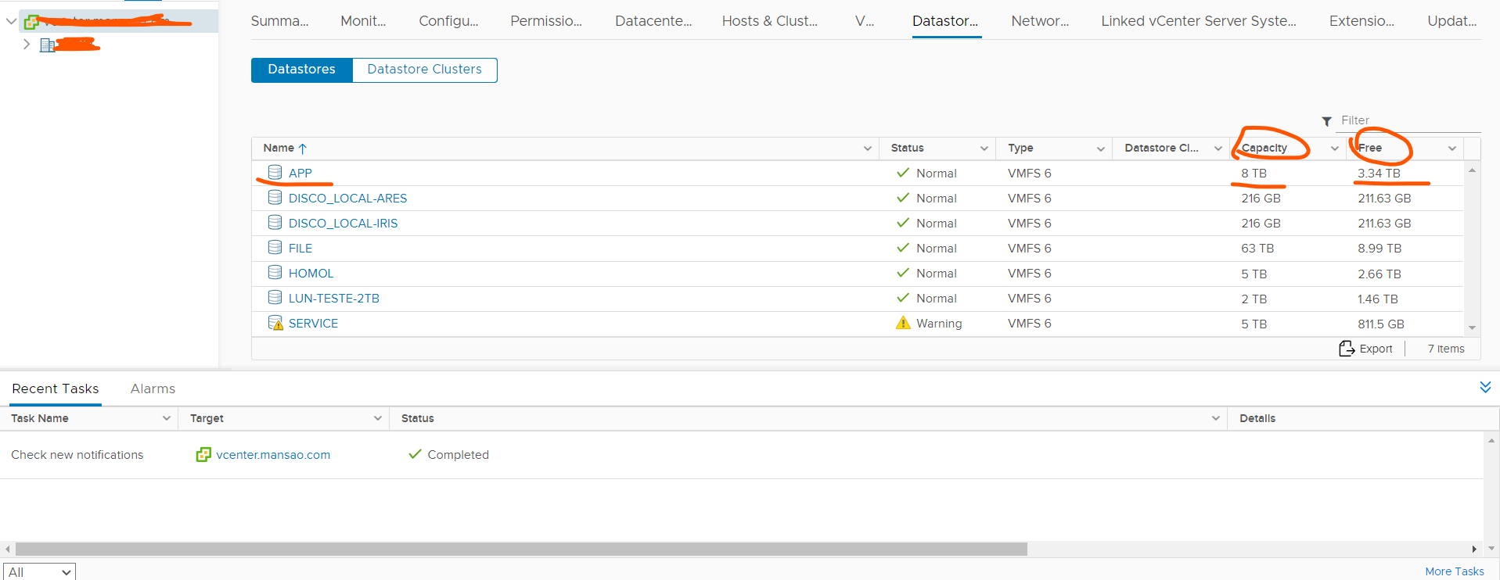This screenshot has height=580, width=1500.
Task: Click the double-chevron collapse icon for Recent Tasks
Action: [1485, 387]
